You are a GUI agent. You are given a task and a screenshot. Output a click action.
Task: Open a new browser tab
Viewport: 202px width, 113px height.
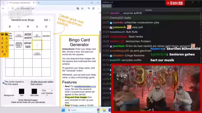coord(39,3)
